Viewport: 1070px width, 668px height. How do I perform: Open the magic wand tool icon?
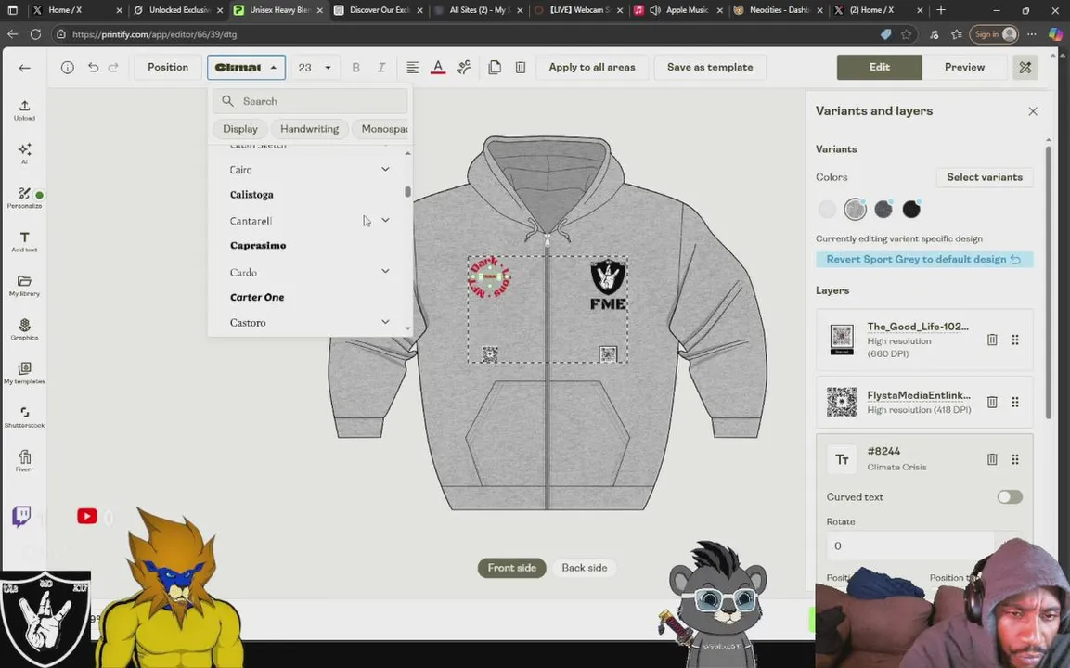(1025, 67)
